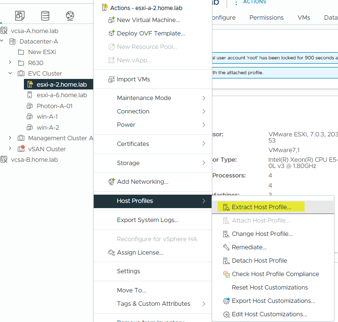Select Settings in the Actions menu
Image resolution: width=338 pixels, height=322 pixels.
point(129,271)
